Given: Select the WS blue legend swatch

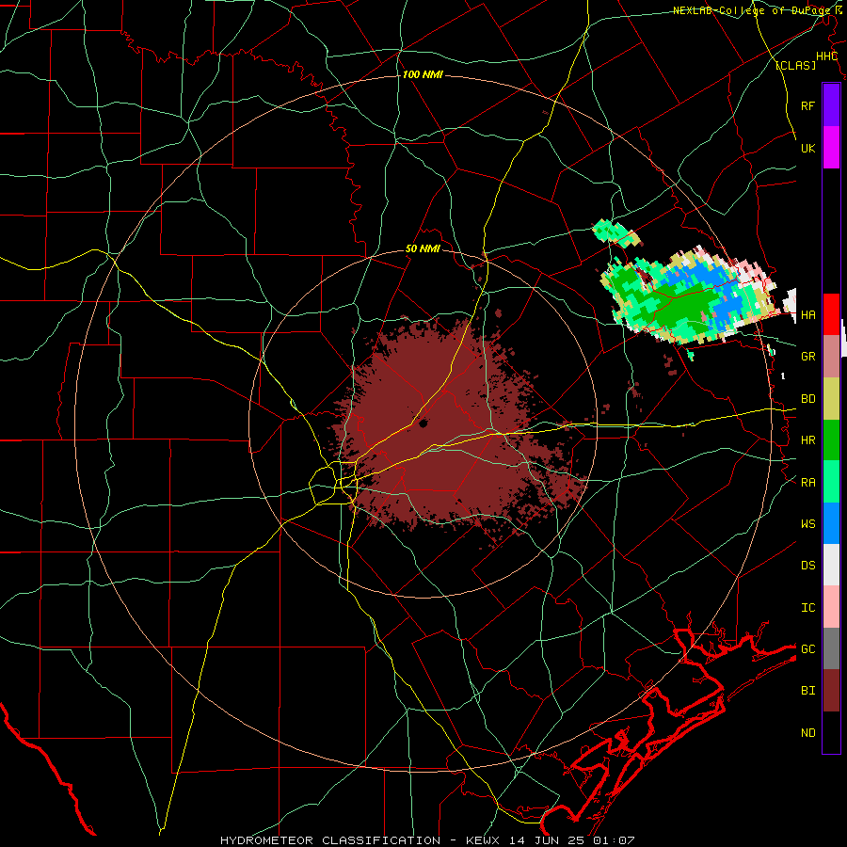Looking at the screenshot, I should (x=831, y=523).
